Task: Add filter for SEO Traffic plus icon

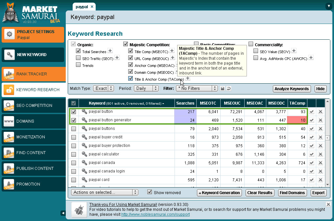Action: click(117, 57)
